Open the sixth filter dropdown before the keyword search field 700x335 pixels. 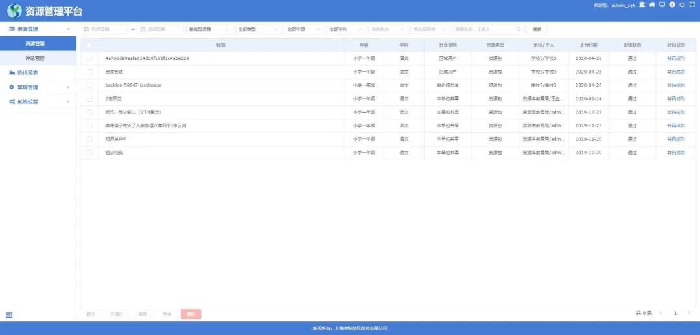[430, 29]
